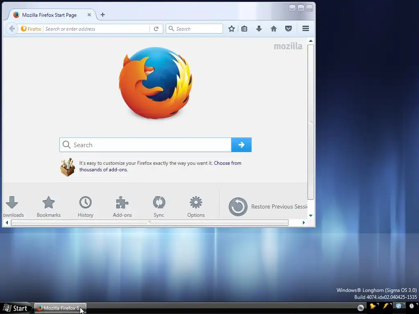This screenshot has width=419, height=314.
Task: Open the toolbar downloads arrow
Action: click(259, 29)
